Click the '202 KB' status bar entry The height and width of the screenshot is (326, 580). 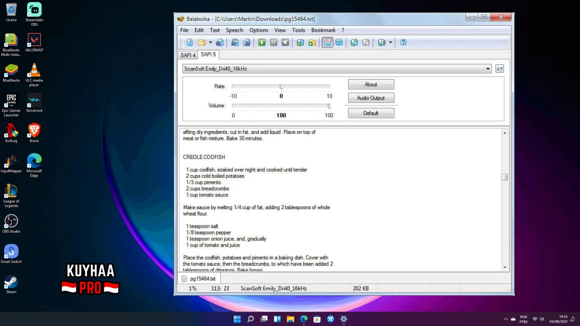[x=361, y=288]
